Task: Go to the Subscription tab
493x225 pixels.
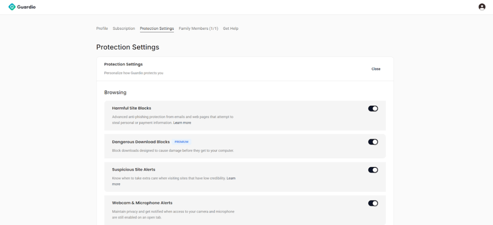Action: (x=124, y=28)
